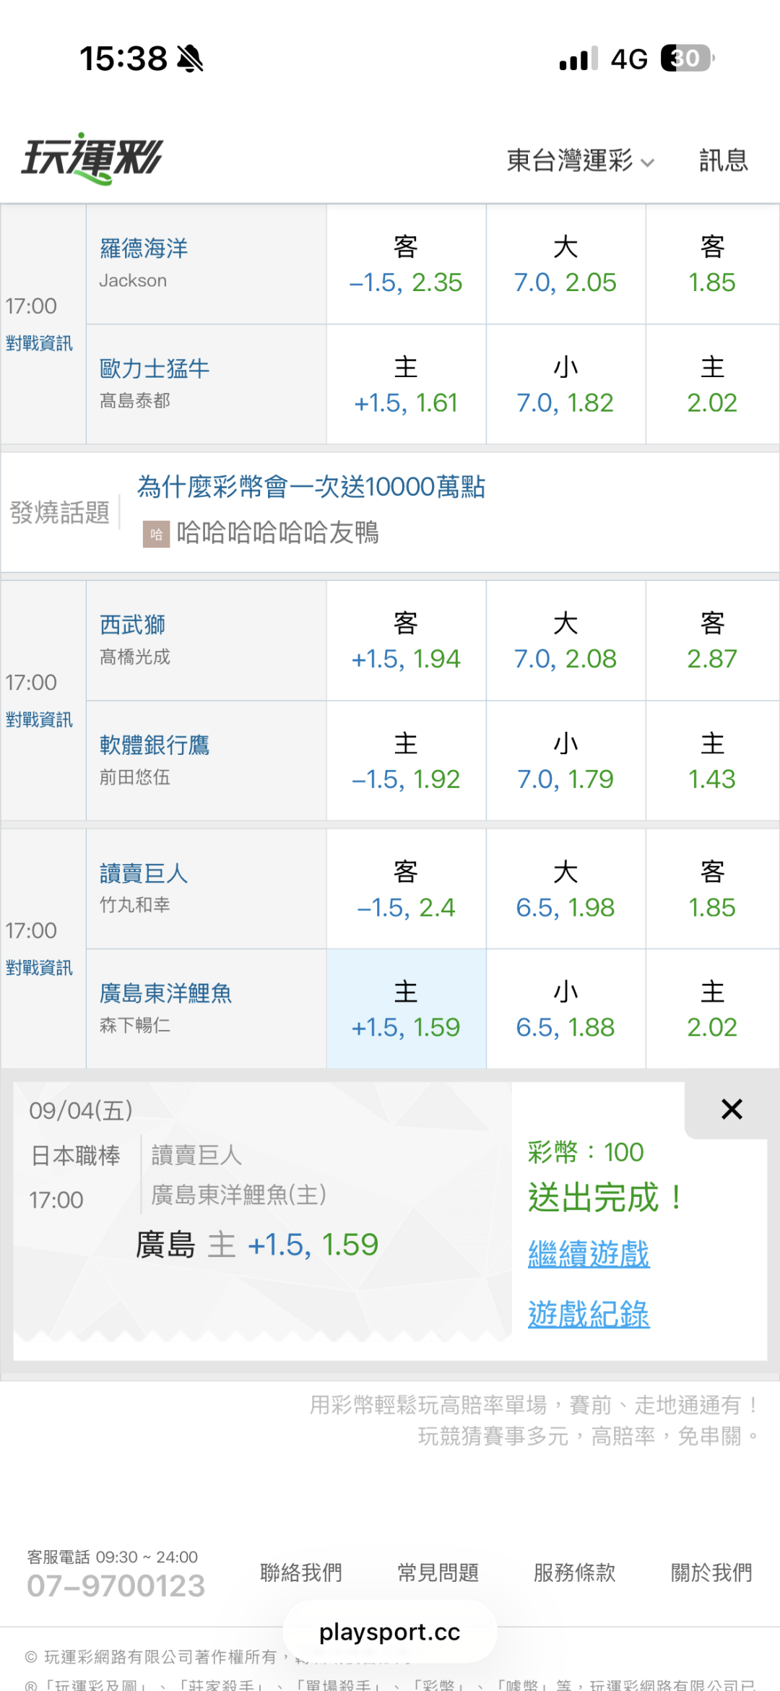Open 常見問題 footer link
The image size is (780, 1691).
pyautogui.click(x=438, y=1573)
